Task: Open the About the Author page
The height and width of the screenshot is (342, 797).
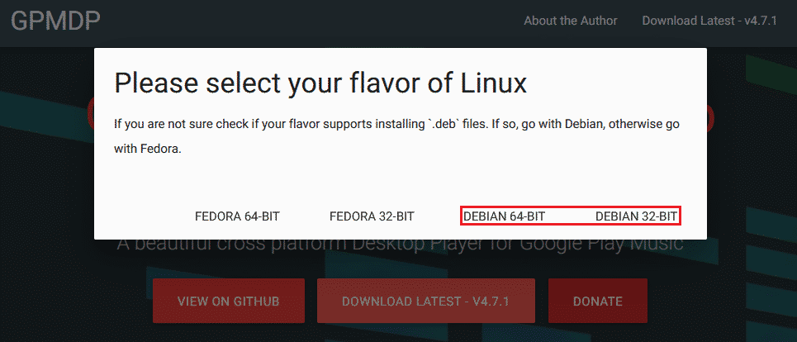Action: (x=570, y=21)
